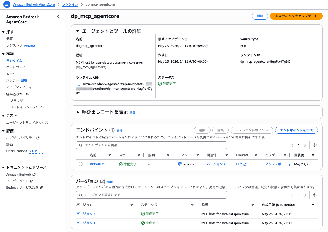Sort versions by 作成日時 column arrow

[313, 205]
